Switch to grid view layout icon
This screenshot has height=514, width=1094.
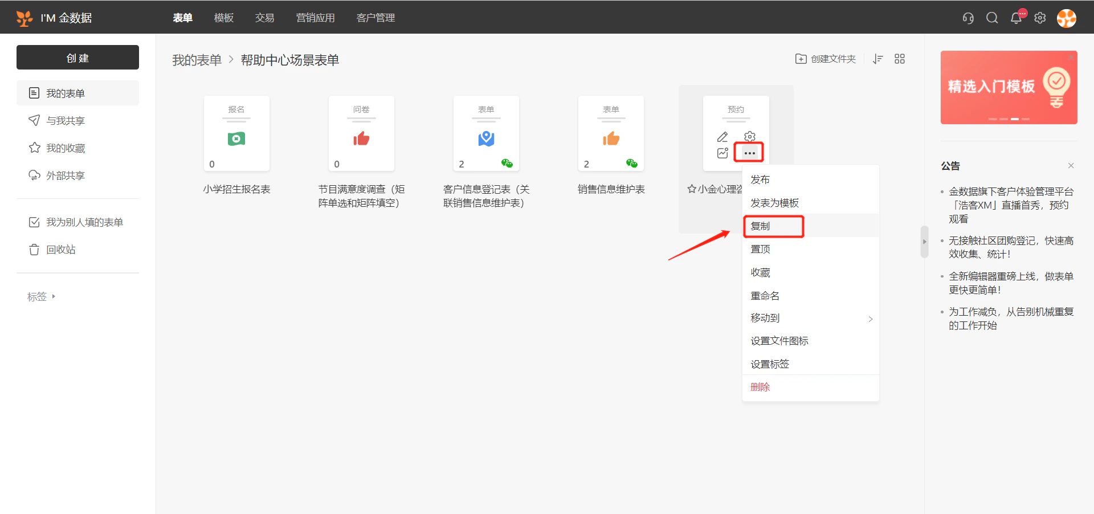point(900,59)
